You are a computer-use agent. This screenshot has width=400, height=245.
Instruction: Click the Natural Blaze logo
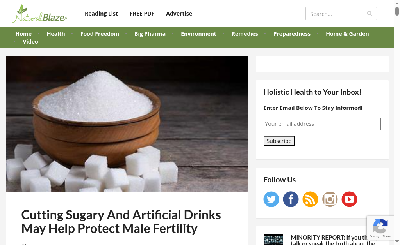39,14
